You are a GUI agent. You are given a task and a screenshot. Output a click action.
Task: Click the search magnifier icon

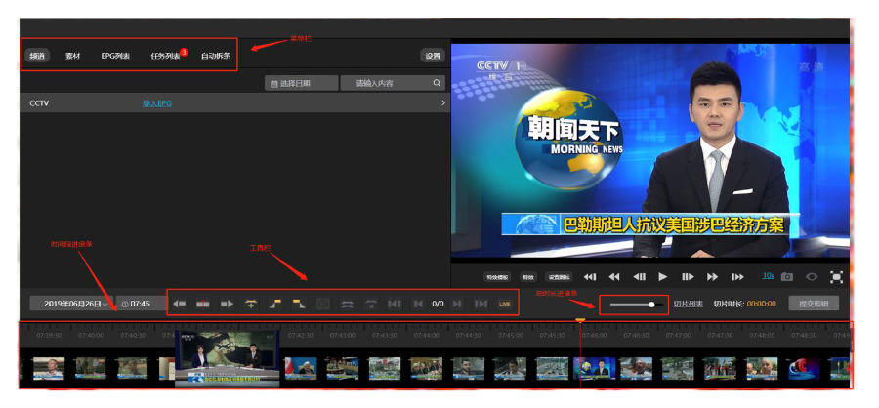pyautogui.click(x=438, y=83)
